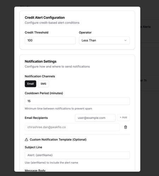Viewport: 159px width, 176px height.
Task: Click the Email Recipients label
Action: click(36, 118)
